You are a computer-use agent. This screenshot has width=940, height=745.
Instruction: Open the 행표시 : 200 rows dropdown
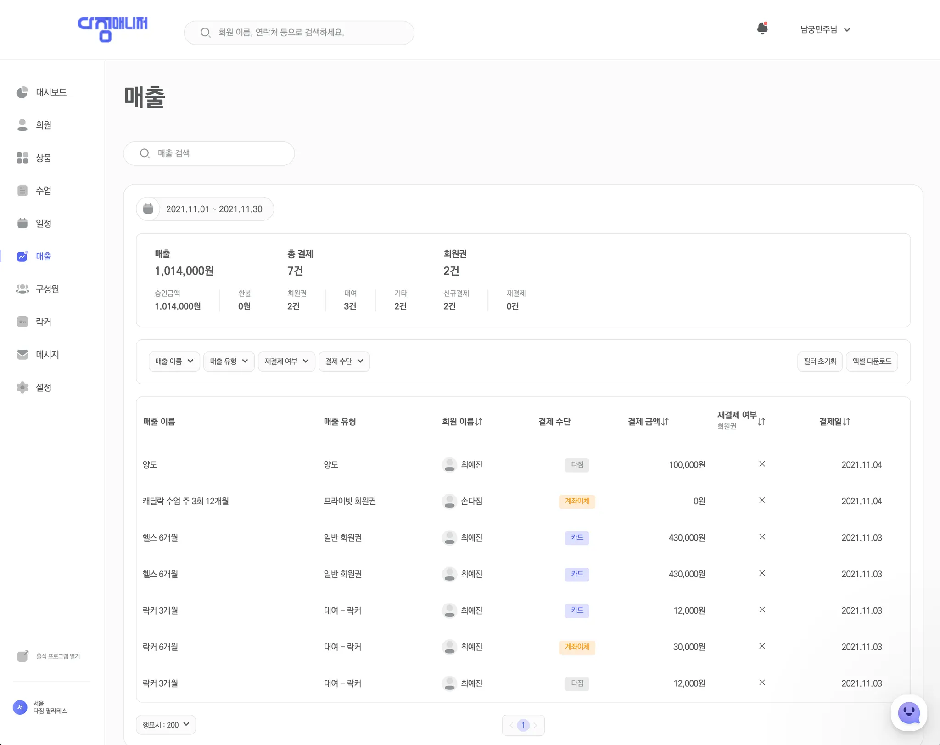166,725
